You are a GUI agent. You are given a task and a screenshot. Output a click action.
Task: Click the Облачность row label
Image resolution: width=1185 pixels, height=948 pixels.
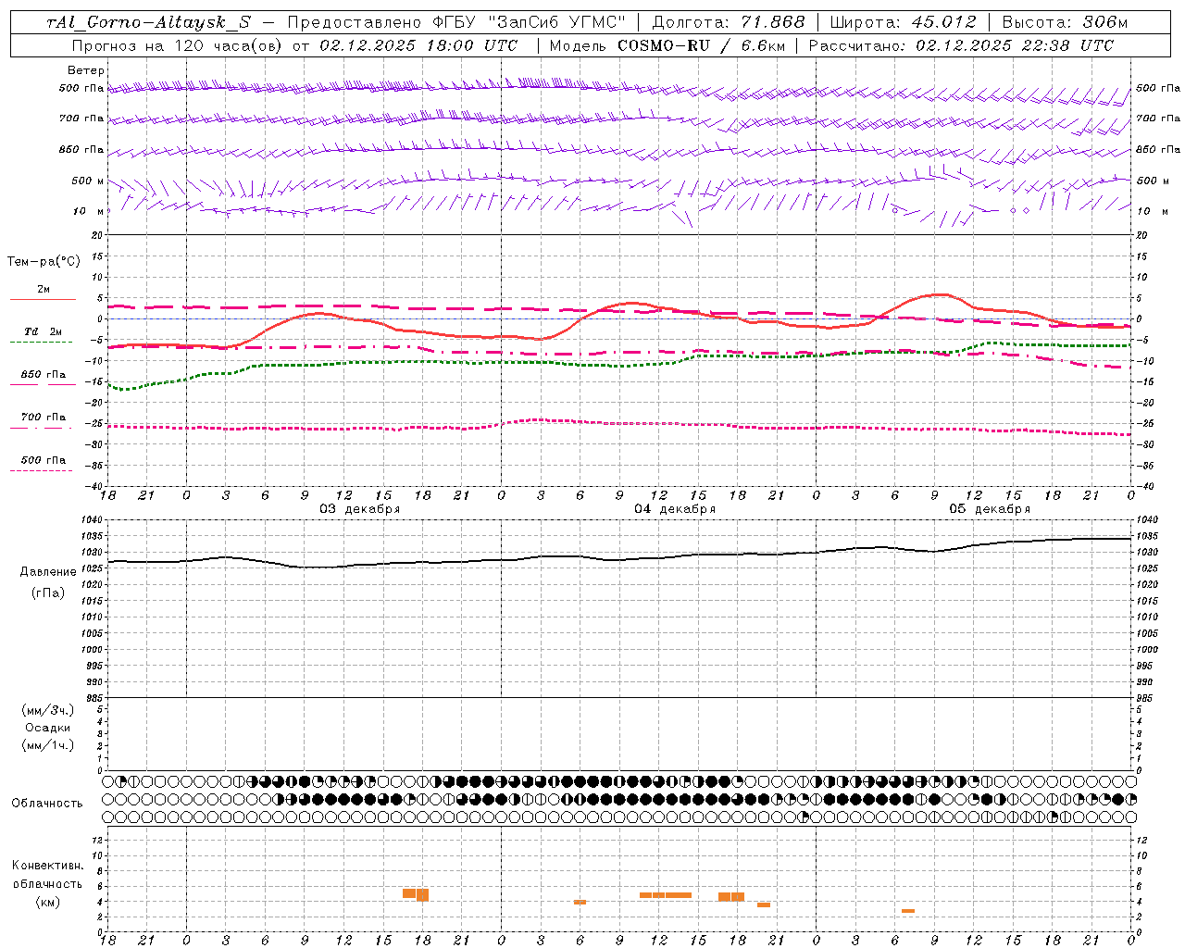[47, 804]
